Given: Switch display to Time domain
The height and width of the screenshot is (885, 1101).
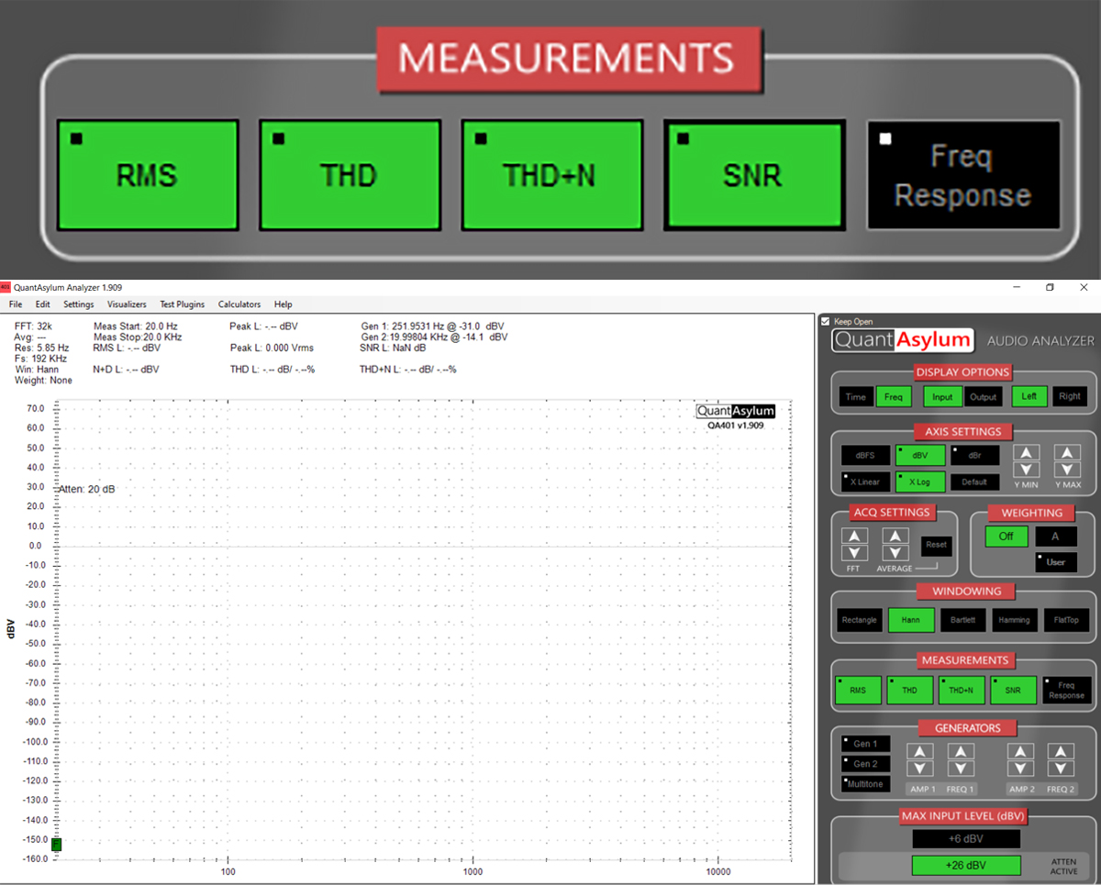Looking at the screenshot, I should tap(855, 397).
